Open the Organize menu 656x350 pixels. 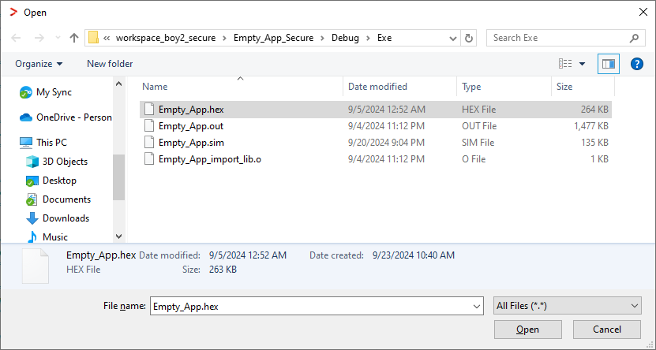click(39, 64)
